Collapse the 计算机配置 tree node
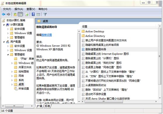Image resolution: width=163 pixels, height=114 pixels. tap(4, 25)
